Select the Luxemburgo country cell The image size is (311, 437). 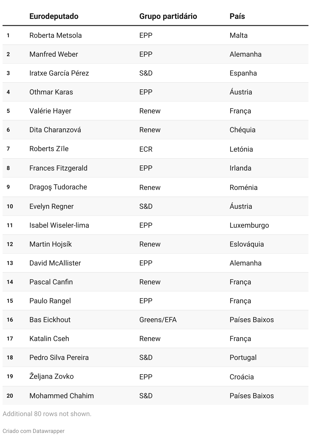249,225
